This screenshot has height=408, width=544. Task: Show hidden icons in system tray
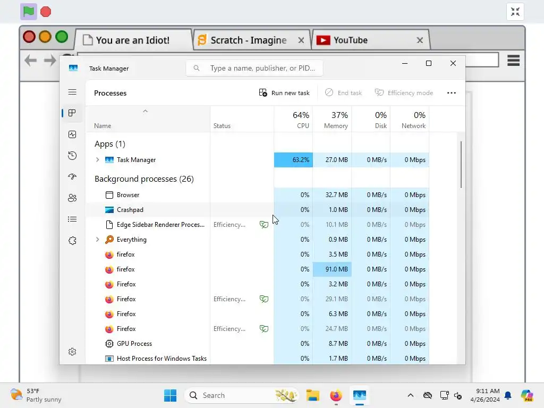point(411,395)
